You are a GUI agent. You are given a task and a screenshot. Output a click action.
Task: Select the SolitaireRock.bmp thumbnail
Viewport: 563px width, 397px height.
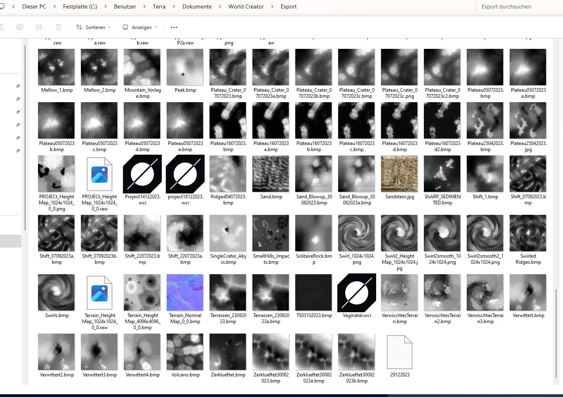click(x=314, y=233)
